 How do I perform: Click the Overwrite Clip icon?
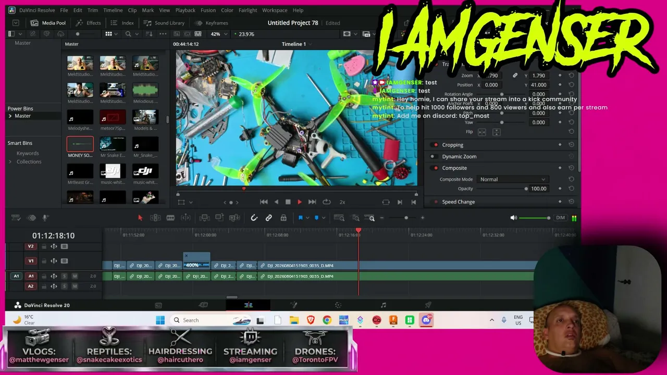[220, 218]
